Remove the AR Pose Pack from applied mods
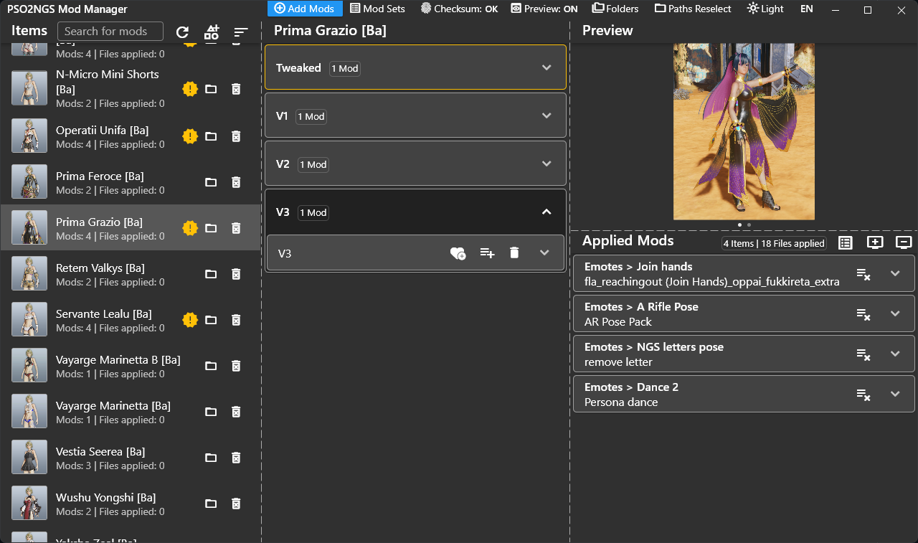 tap(863, 313)
